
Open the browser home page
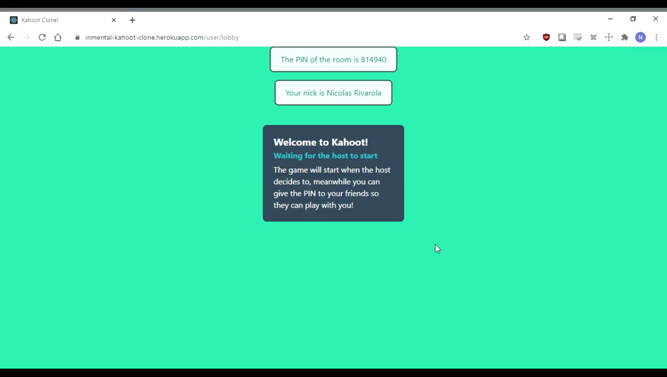point(58,37)
